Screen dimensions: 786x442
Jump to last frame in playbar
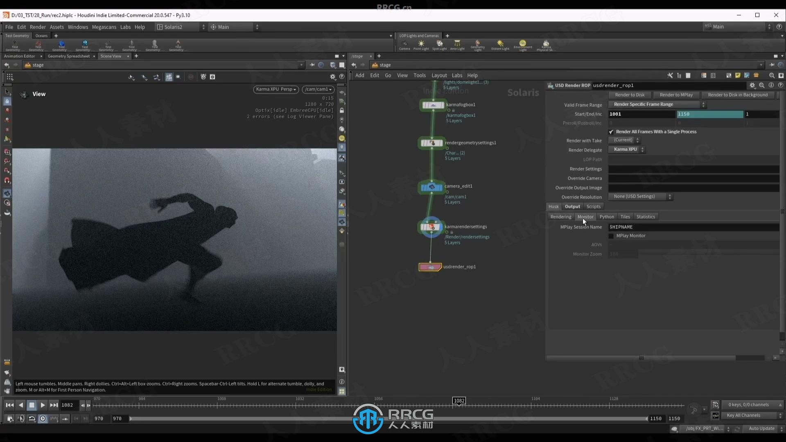point(54,405)
